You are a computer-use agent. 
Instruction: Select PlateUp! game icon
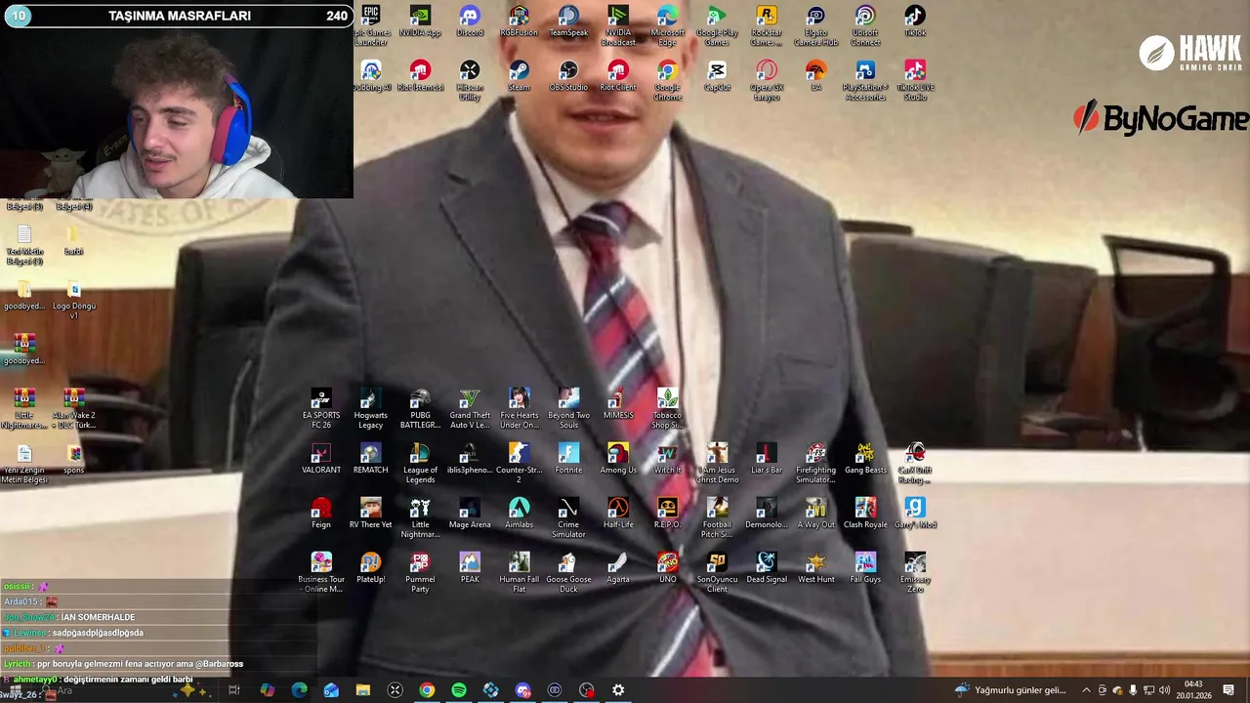click(x=371, y=568)
